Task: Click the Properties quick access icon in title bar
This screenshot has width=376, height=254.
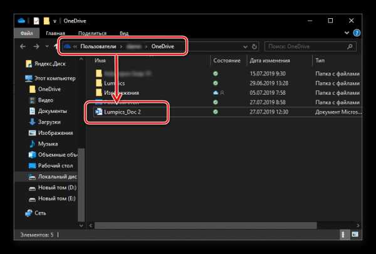Action: (36, 21)
